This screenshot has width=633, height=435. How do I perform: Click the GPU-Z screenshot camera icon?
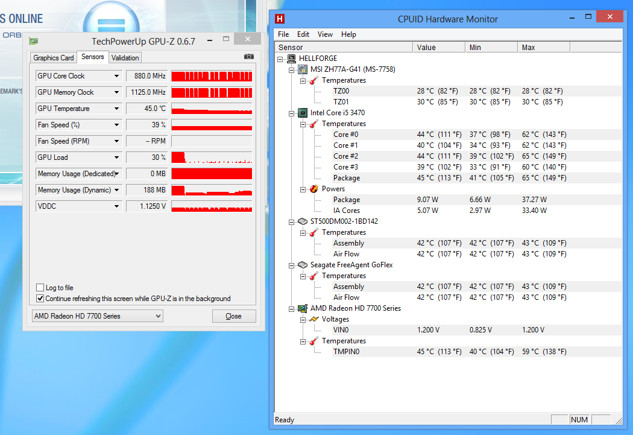coord(248,57)
